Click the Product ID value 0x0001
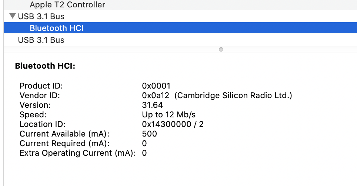Viewport: 357px width, 186px height. (156, 86)
